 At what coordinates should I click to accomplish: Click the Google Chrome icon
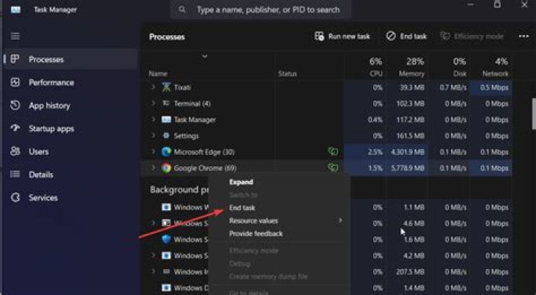pyautogui.click(x=166, y=168)
